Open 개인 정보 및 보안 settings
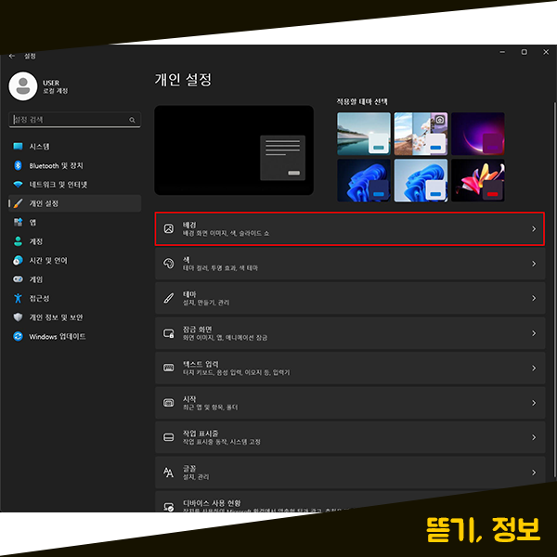Viewport: 557px width, 557px height. pyautogui.click(x=74, y=317)
